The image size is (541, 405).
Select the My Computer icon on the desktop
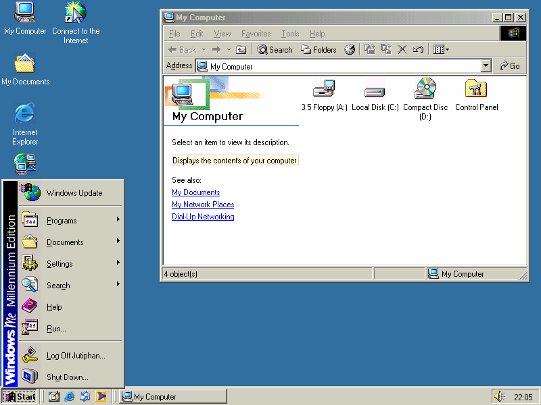pos(25,19)
